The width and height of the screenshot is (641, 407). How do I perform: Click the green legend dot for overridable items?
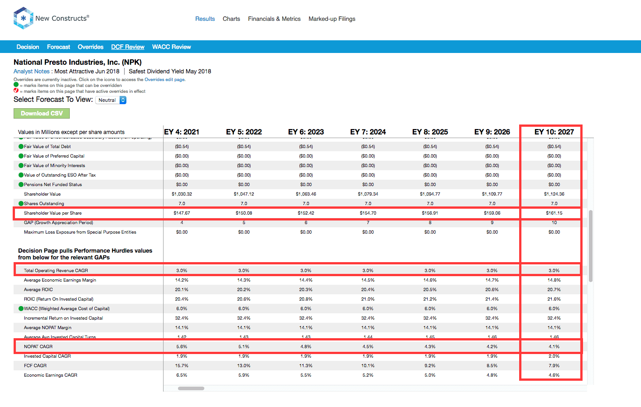pos(16,85)
